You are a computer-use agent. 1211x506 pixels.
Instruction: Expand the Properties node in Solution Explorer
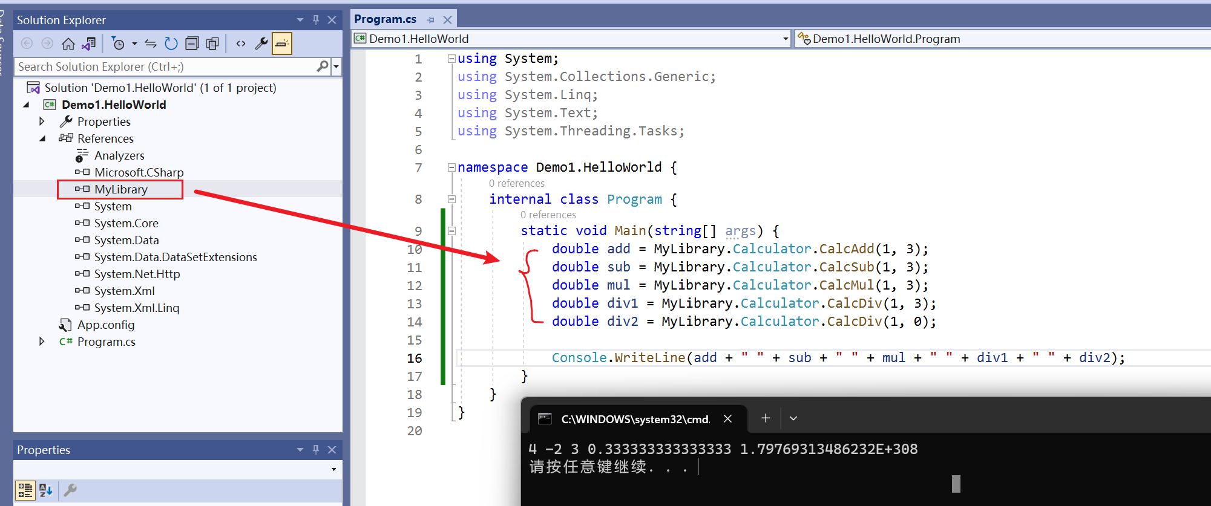coord(42,122)
